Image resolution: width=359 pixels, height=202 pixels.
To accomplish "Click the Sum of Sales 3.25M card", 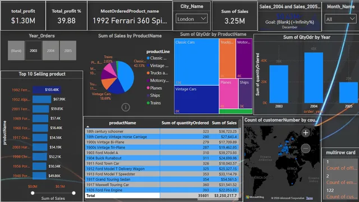I will (234, 16).
